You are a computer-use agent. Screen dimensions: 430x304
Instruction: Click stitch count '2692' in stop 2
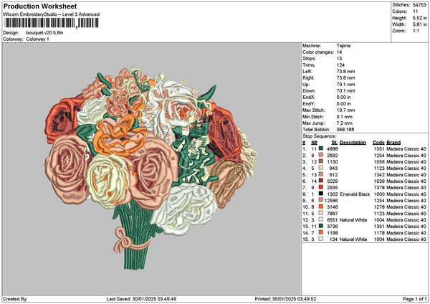(x=332, y=156)
